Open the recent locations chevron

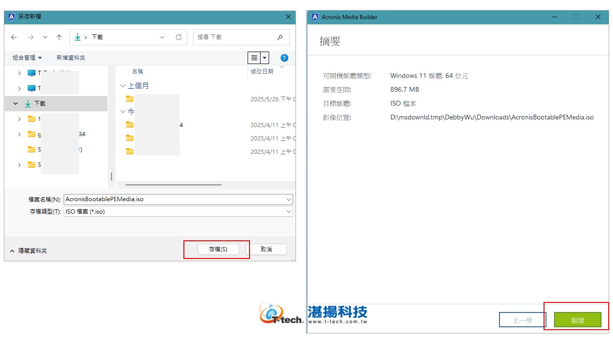pos(45,37)
